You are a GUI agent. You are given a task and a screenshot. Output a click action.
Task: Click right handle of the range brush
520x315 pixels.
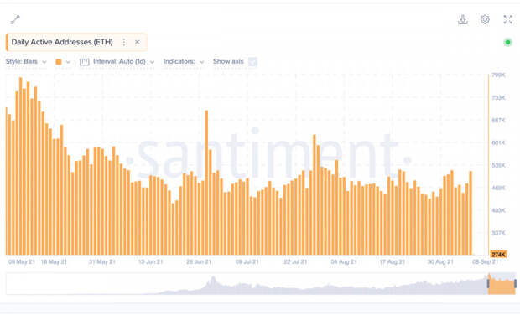pyautogui.click(x=515, y=283)
